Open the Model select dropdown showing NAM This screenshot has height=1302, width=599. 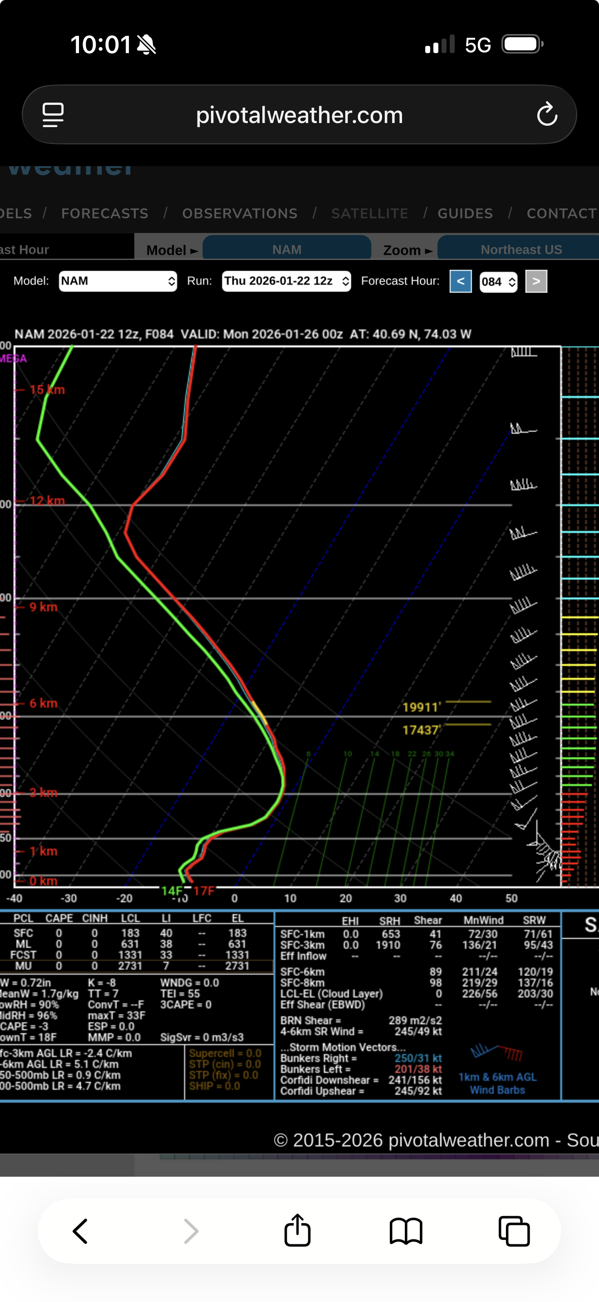coord(118,281)
